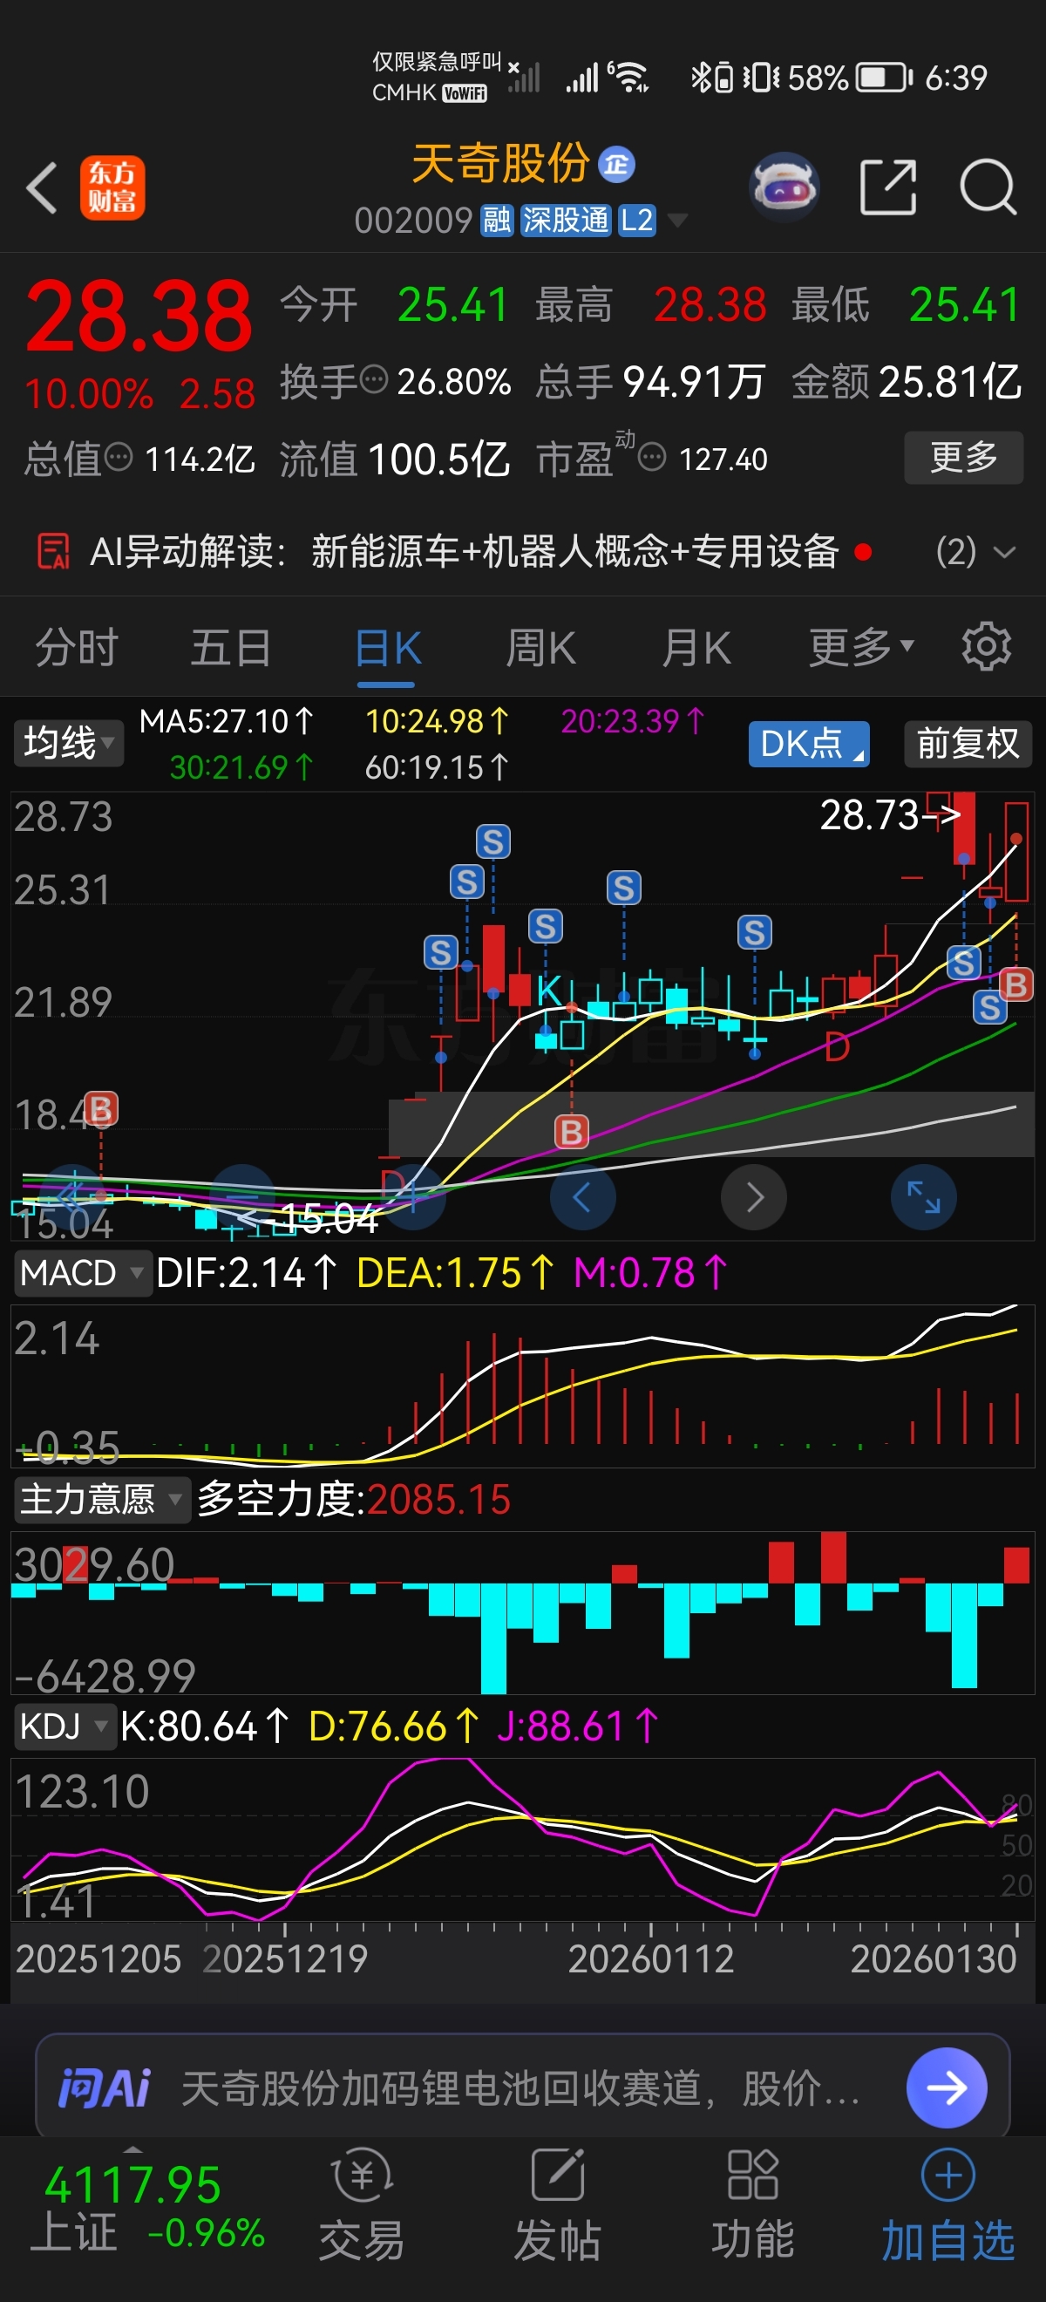The width and height of the screenshot is (1046, 2302).
Task: Tap the 问AI prompt input field
Action: coord(521,2087)
